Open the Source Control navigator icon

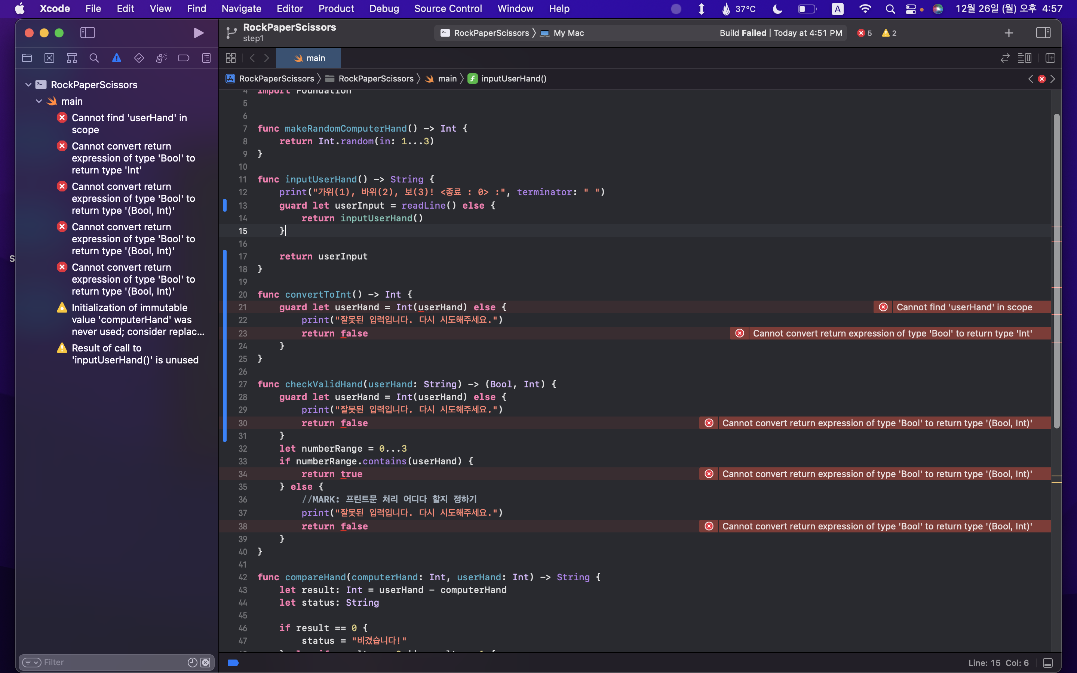click(49, 58)
